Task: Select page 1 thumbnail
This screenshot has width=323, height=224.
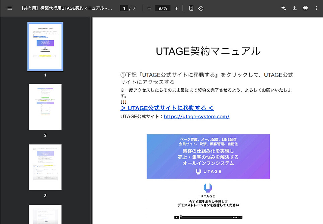Action: (45, 47)
